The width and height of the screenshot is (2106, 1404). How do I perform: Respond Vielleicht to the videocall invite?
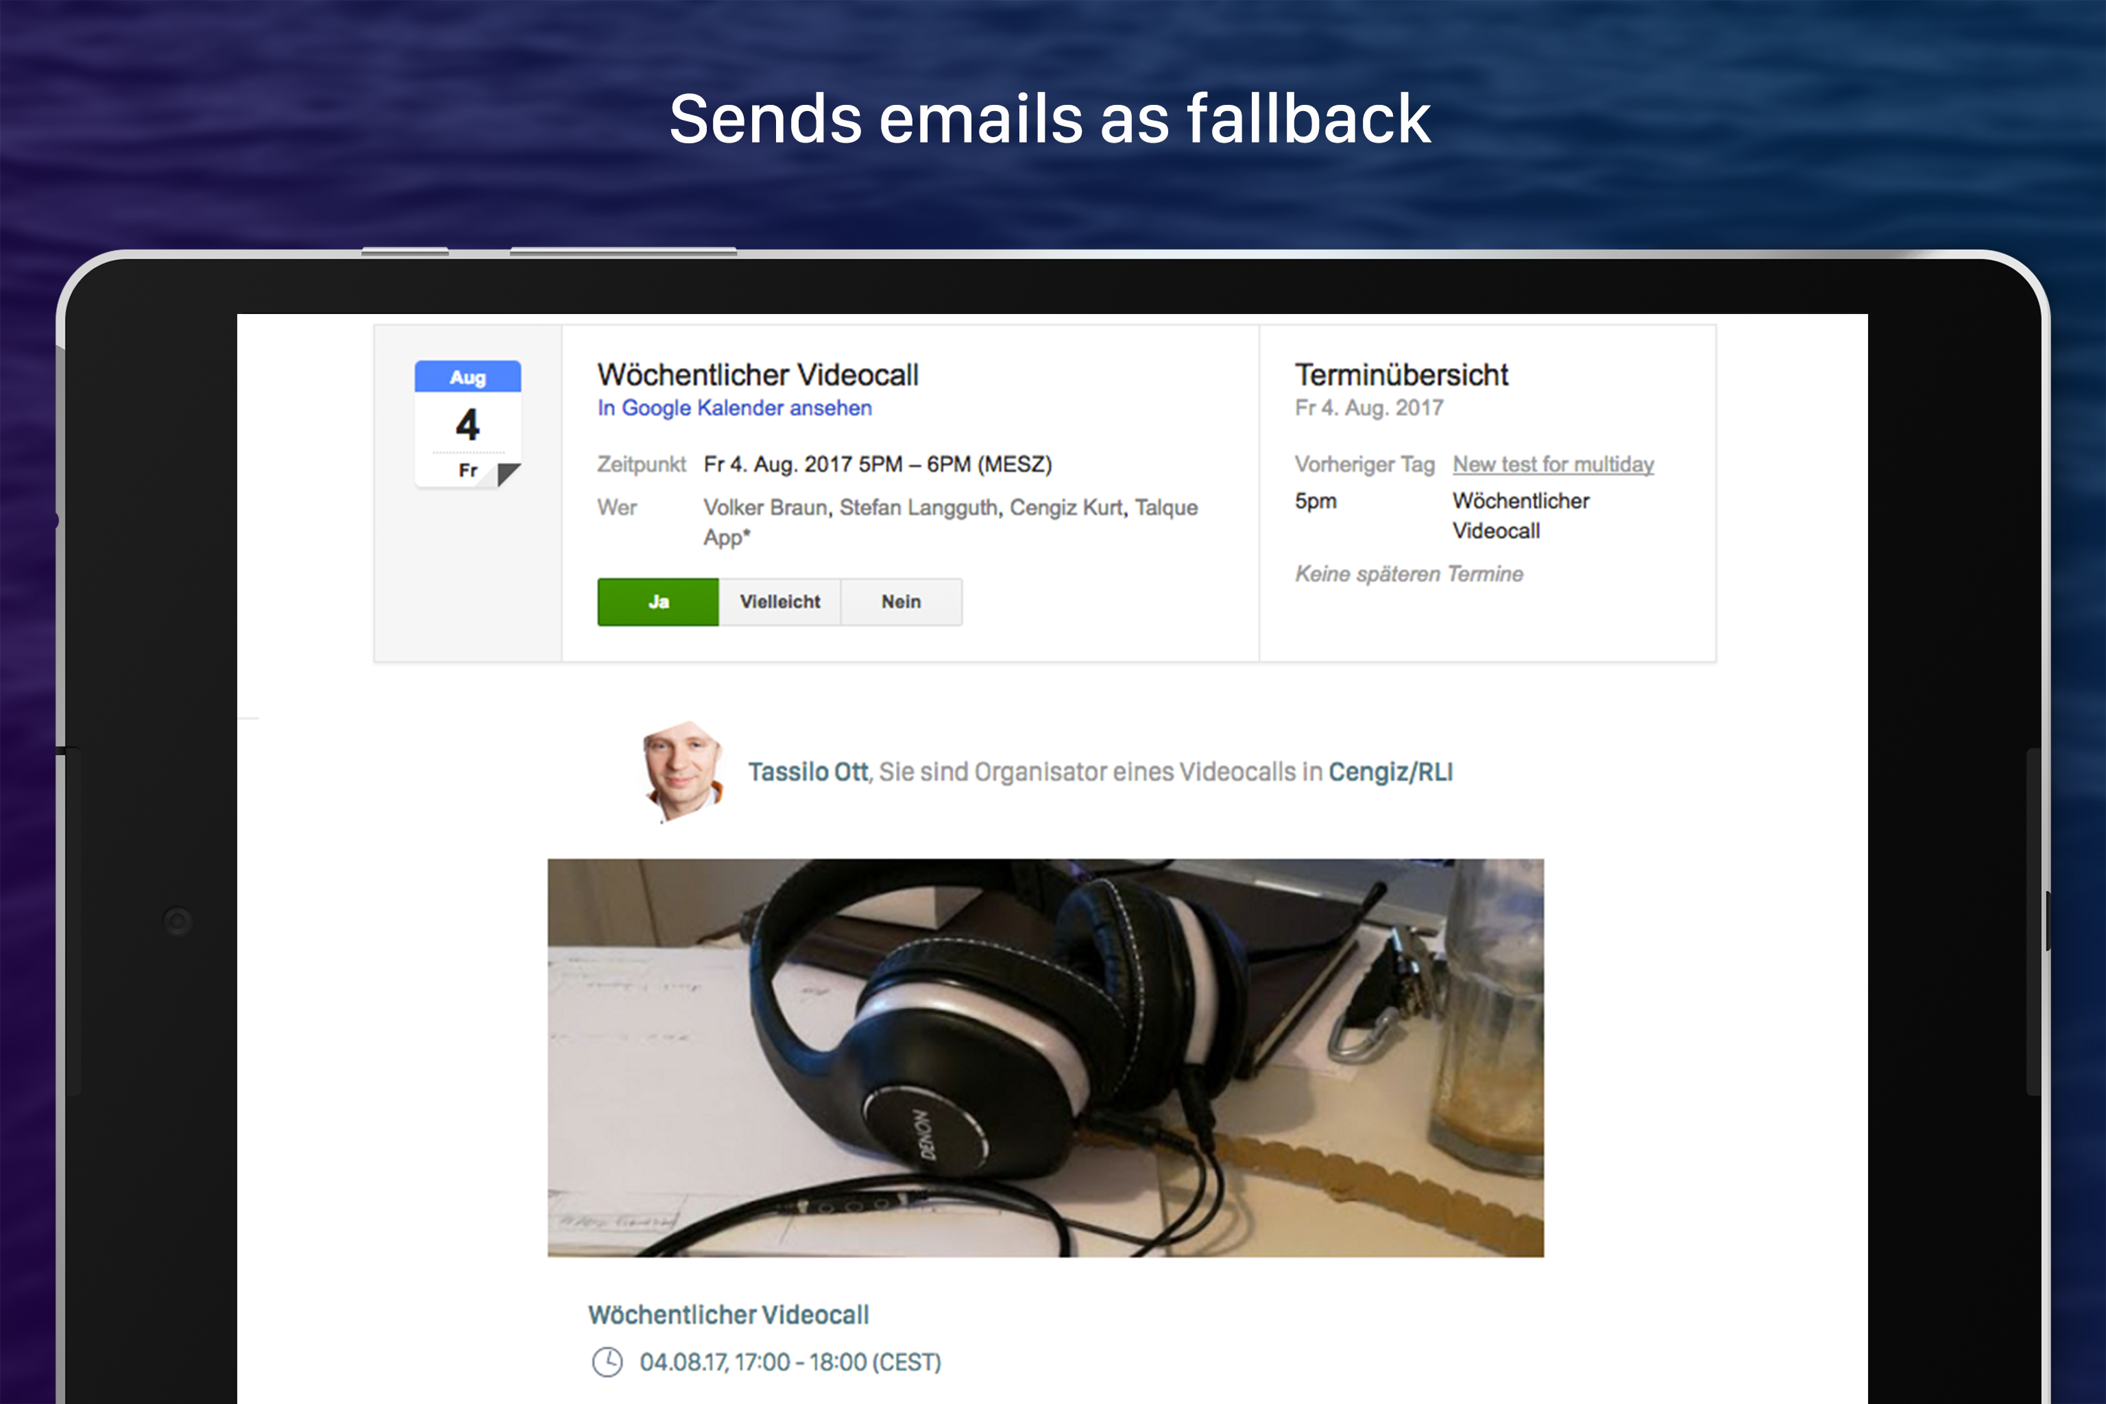[x=780, y=602]
